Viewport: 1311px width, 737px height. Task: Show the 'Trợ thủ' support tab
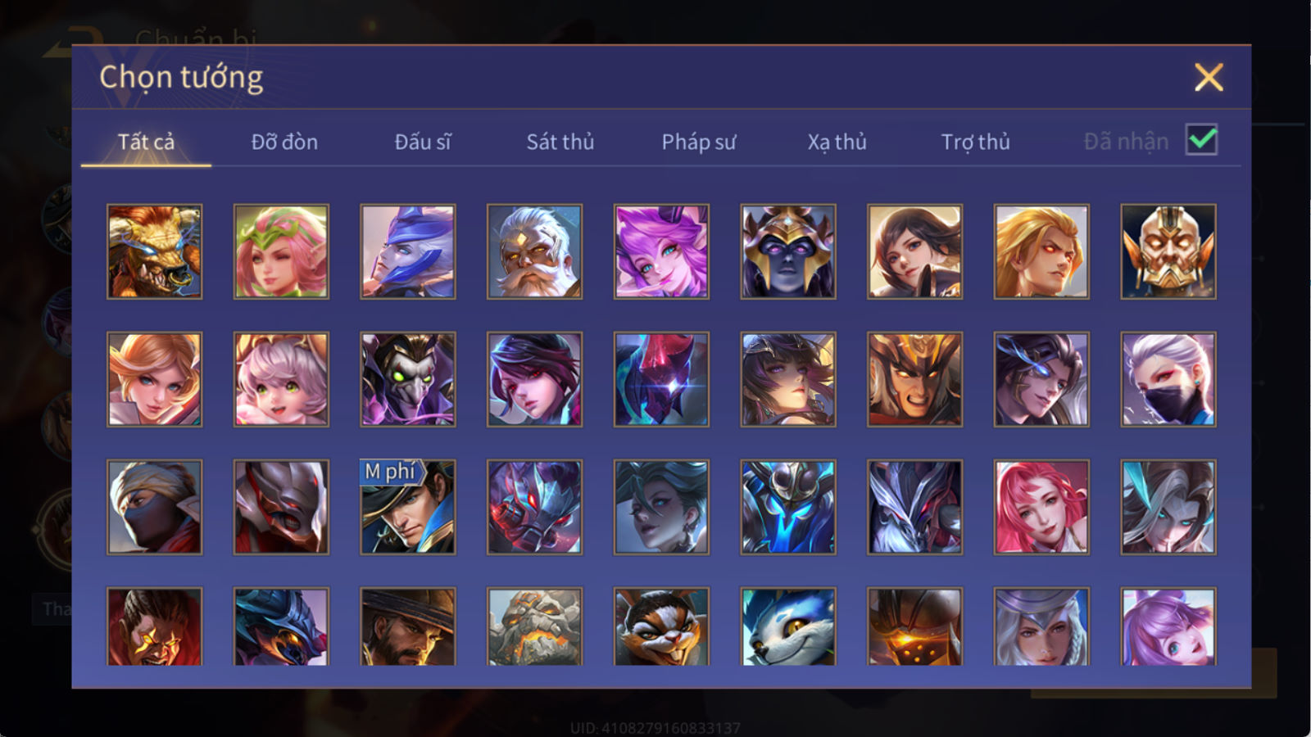[x=975, y=142]
